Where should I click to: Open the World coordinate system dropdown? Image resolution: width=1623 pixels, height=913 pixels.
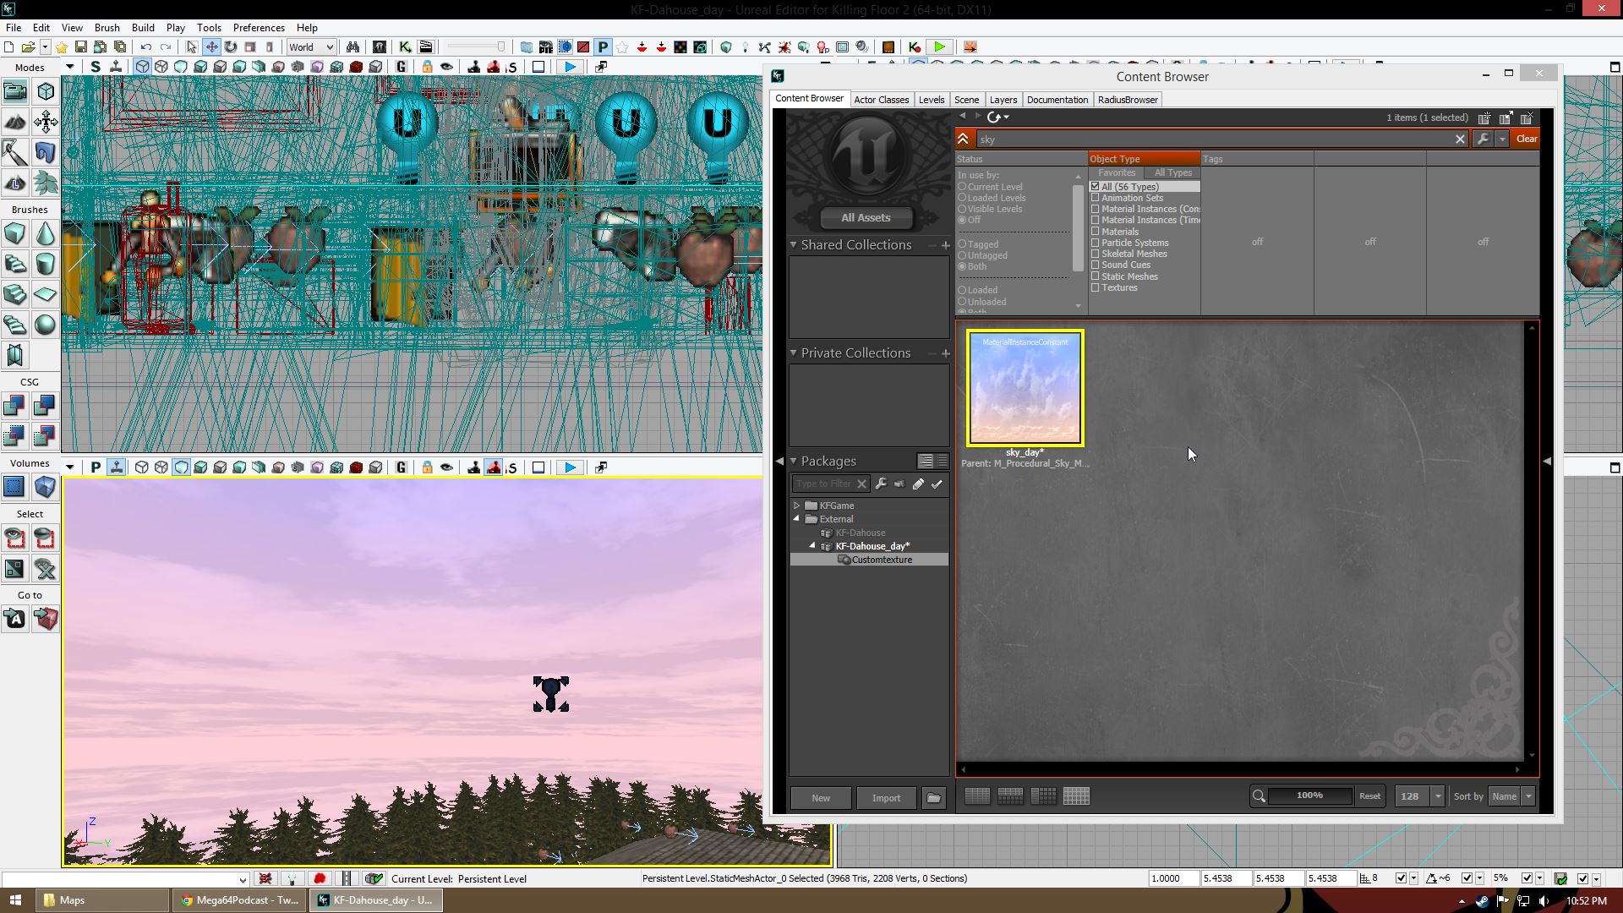[x=311, y=47]
